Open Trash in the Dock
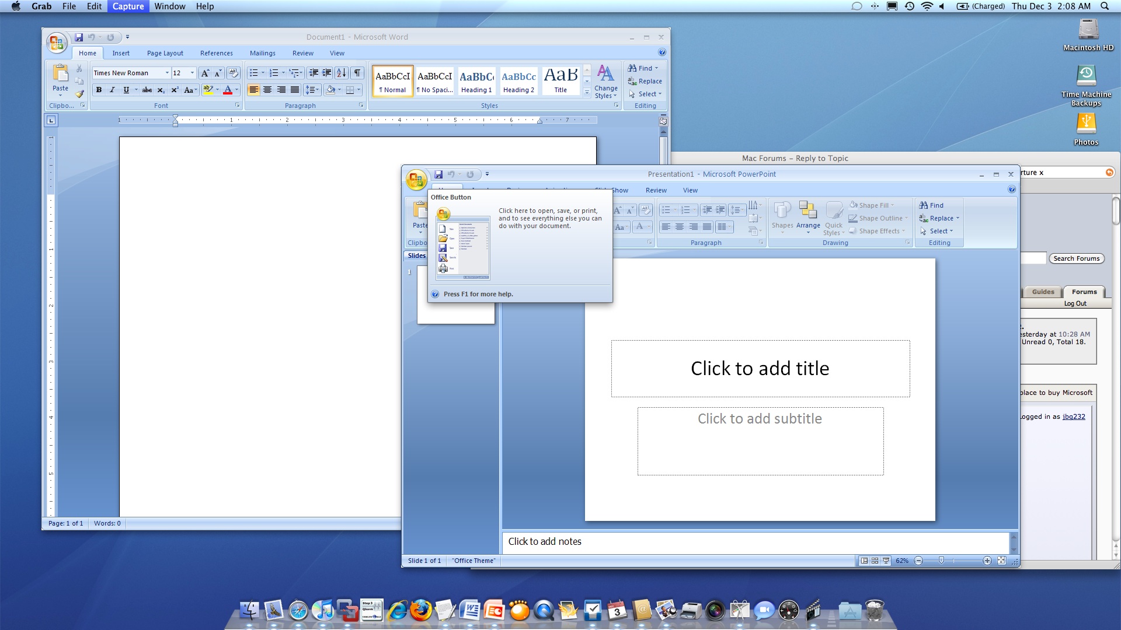Viewport: 1121px width, 630px height. 874,610
